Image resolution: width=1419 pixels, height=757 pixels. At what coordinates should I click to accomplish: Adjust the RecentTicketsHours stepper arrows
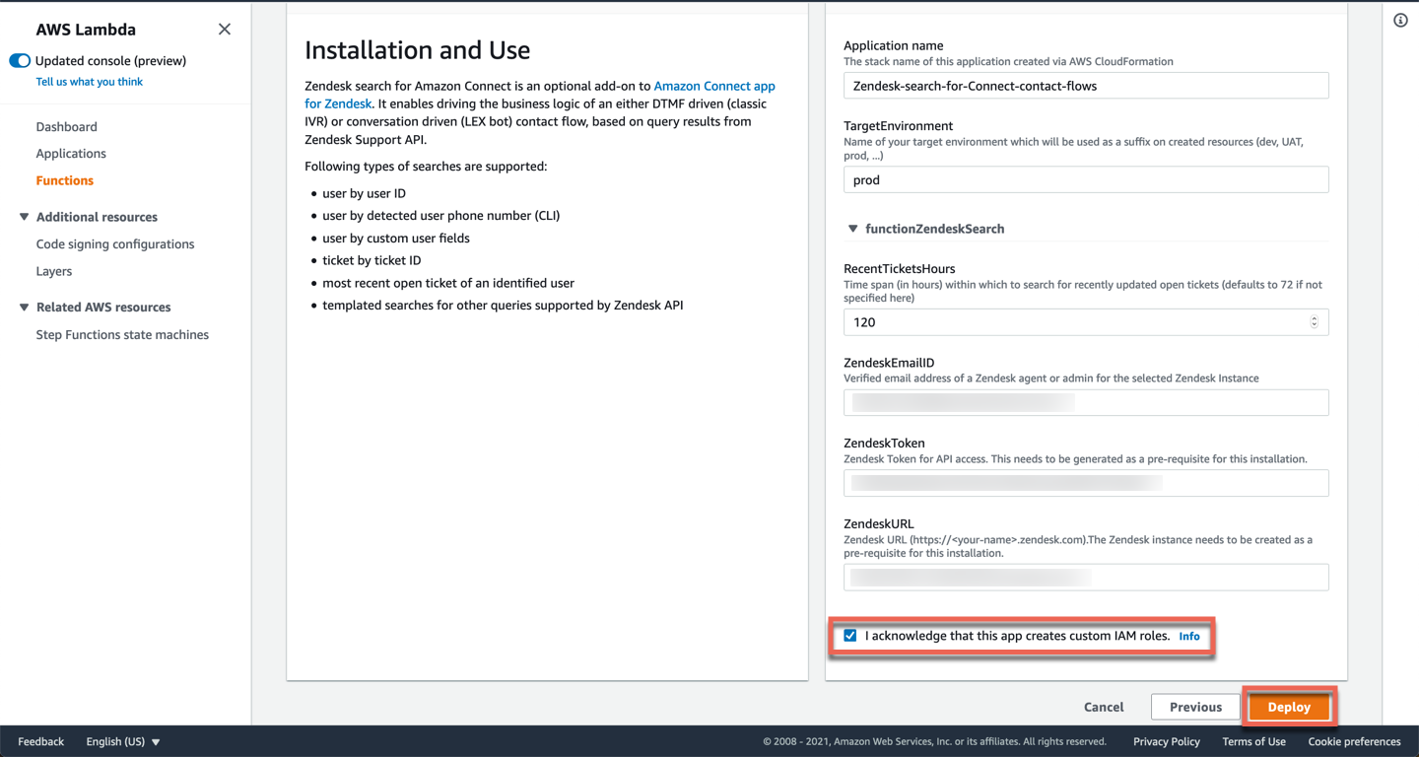pos(1314,322)
